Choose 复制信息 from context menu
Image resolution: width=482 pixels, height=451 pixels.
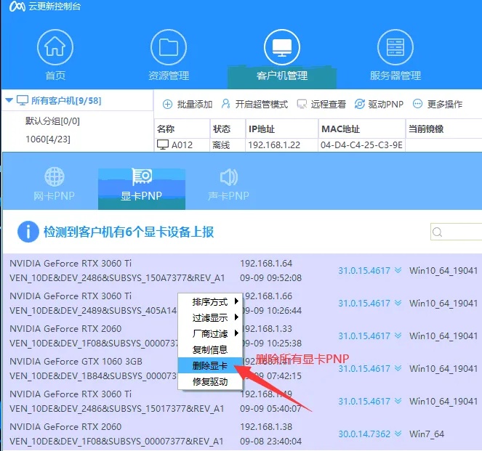pyautogui.click(x=210, y=349)
